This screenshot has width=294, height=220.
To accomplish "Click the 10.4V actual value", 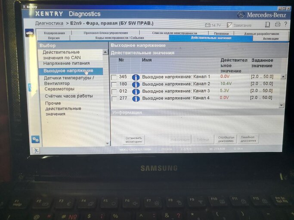I will pos(226,83).
